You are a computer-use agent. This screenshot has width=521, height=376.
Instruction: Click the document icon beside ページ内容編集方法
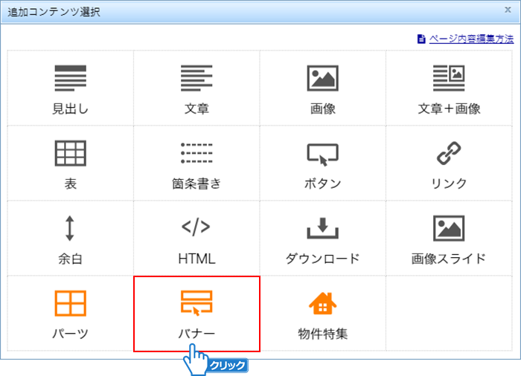tap(421, 39)
